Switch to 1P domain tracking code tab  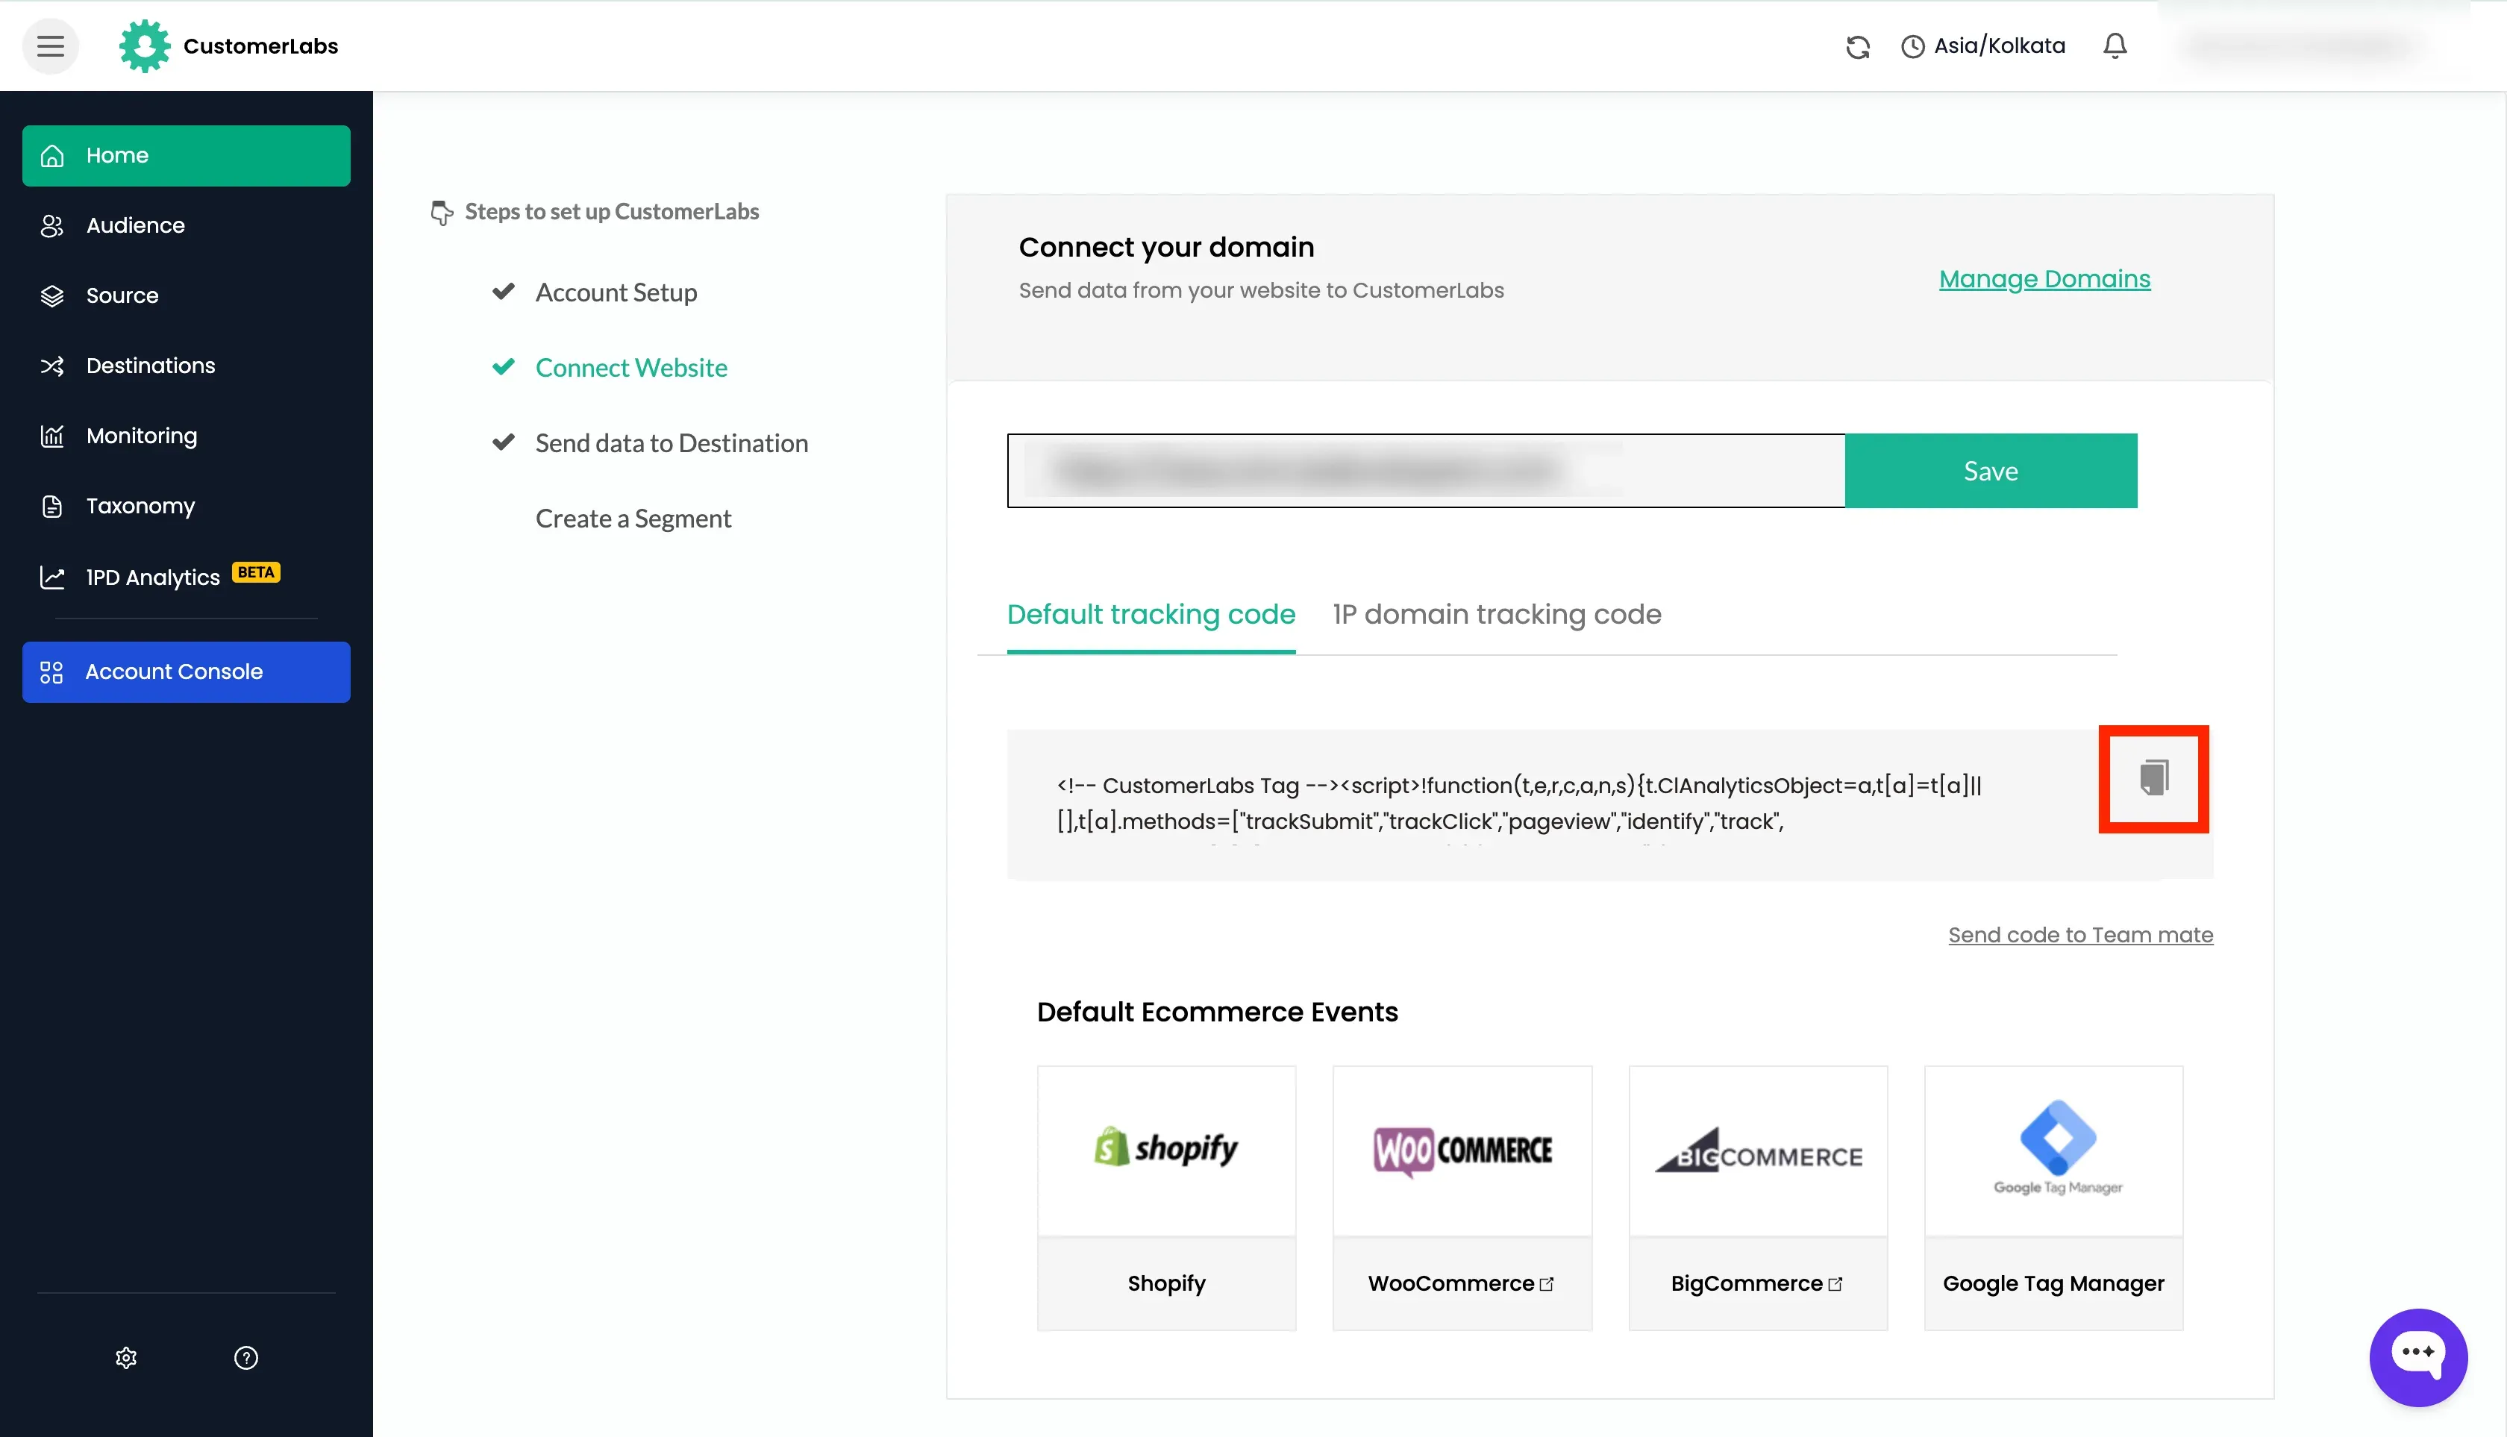point(1496,614)
